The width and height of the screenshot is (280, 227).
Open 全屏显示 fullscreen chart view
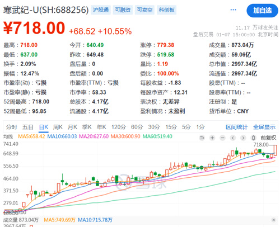(264, 127)
